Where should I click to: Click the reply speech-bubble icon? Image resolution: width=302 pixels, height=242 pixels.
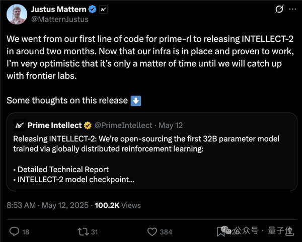[x=15, y=231]
